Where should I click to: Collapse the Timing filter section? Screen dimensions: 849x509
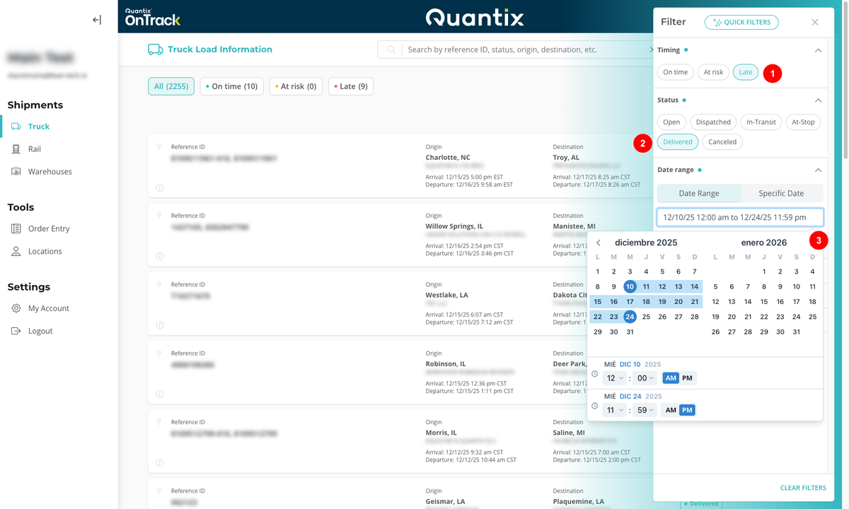point(818,50)
